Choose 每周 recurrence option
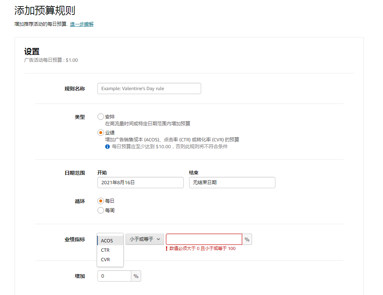 point(100,210)
